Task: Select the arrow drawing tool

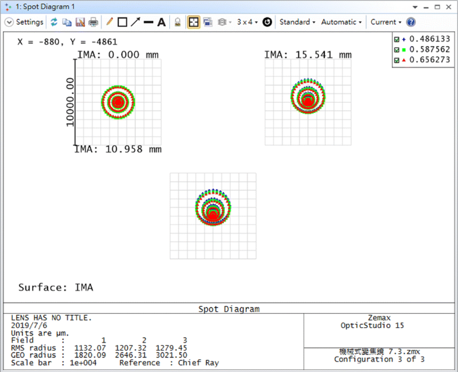Action: [135, 22]
